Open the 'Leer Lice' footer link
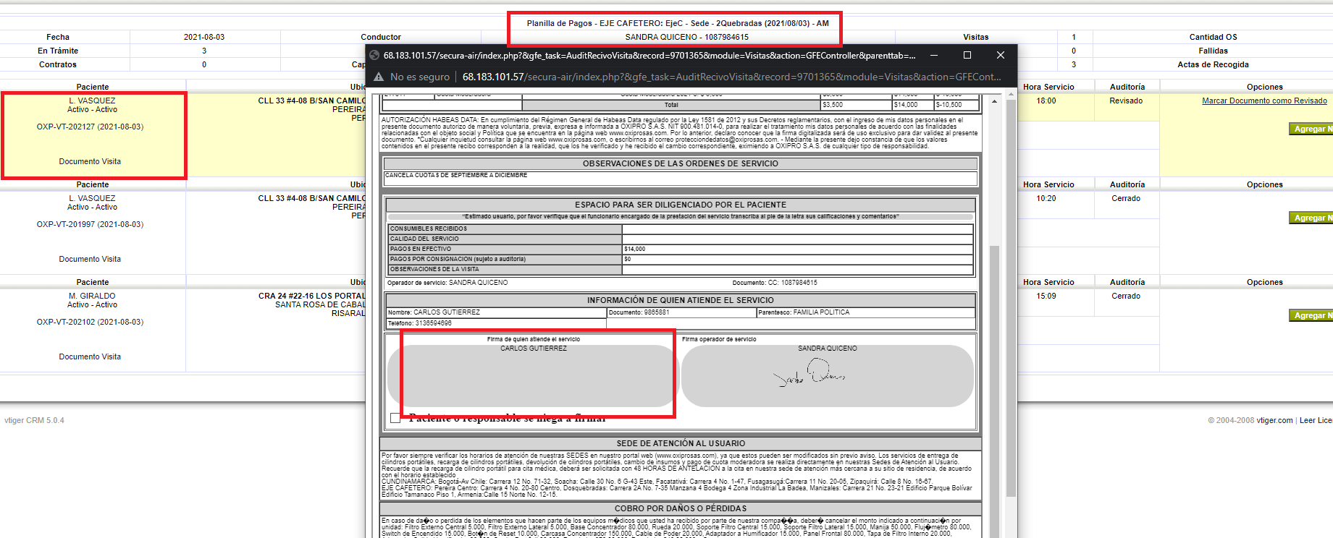Image resolution: width=1333 pixels, height=538 pixels. (1316, 420)
